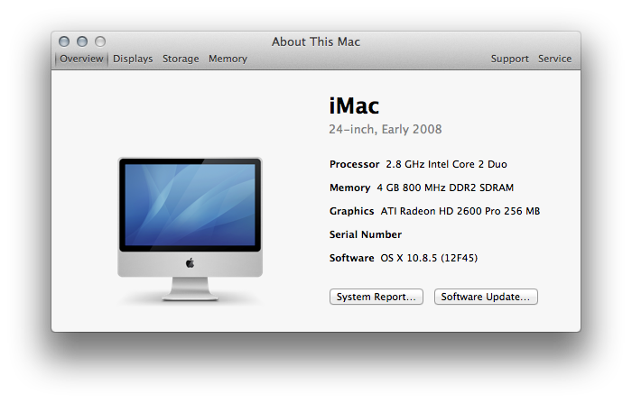This screenshot has width=632, height=403.
Task: Select the Overview tab
Action: click(81, 59)
